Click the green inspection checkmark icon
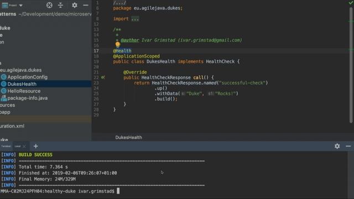This screenshot has height=199, width=354. pyautogui.click(x=351, y=3)
